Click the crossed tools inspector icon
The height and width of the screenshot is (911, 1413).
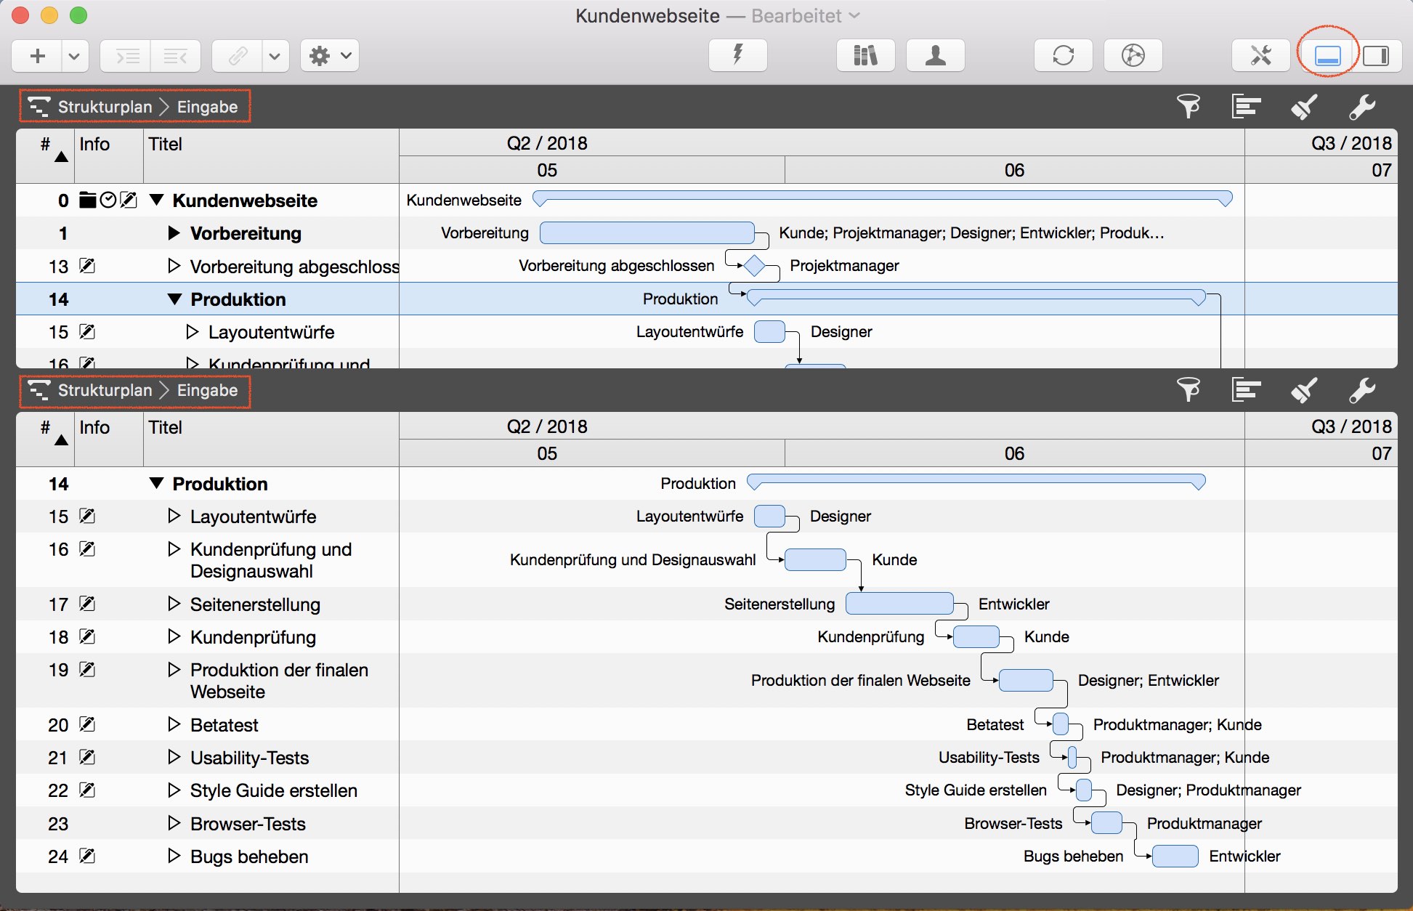(x=1260, y=55)
